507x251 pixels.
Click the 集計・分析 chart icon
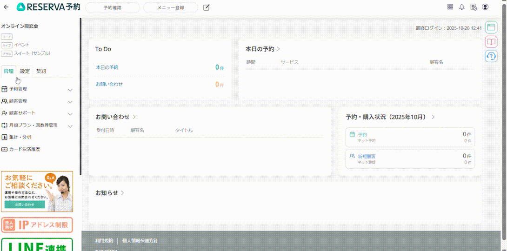pos(5,137)
